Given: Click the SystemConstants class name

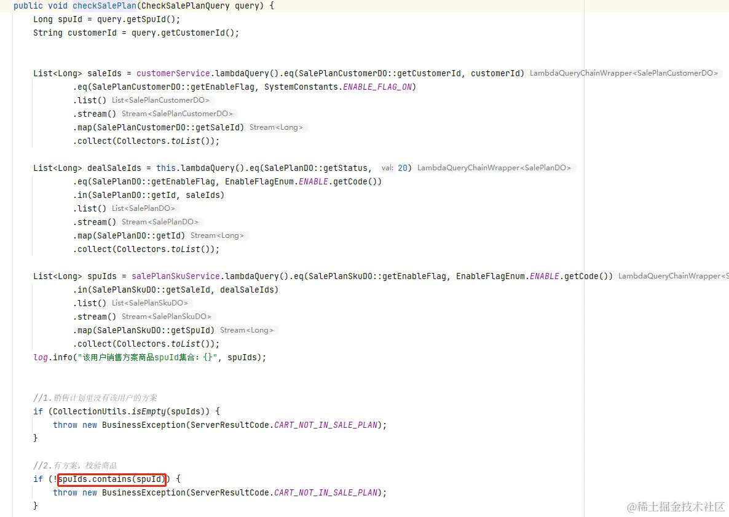Looking at the screenshot, I should [x=301, y=87].
